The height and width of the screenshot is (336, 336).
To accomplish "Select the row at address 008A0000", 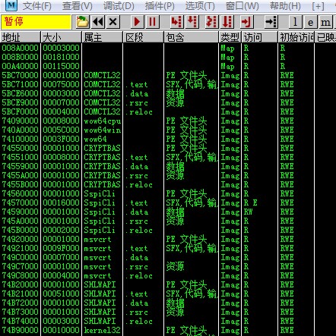I will (x=168, y=48).
